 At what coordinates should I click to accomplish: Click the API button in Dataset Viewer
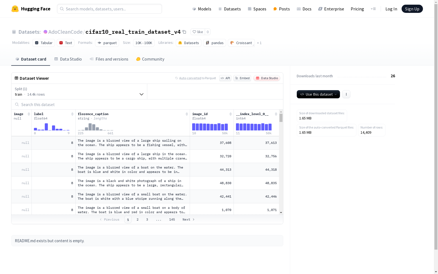click(x=225, y=78)
